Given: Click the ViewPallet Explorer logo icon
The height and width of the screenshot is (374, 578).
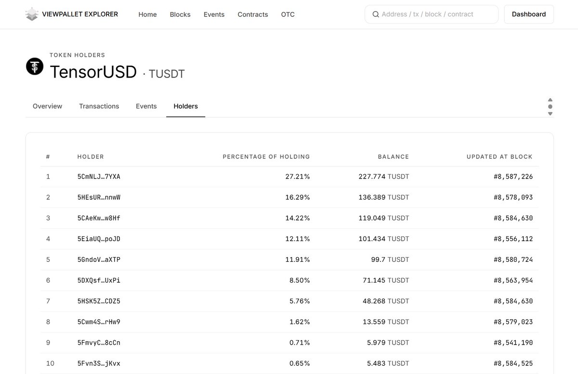Looking at the screenshot, I should coord(32,14).
